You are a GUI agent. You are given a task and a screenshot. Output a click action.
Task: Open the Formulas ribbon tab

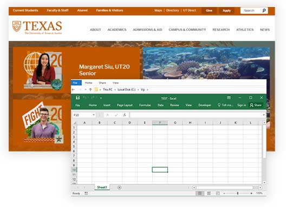tap(145, 105)
